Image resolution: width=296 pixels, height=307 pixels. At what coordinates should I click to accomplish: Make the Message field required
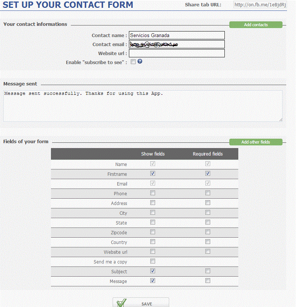208,281
